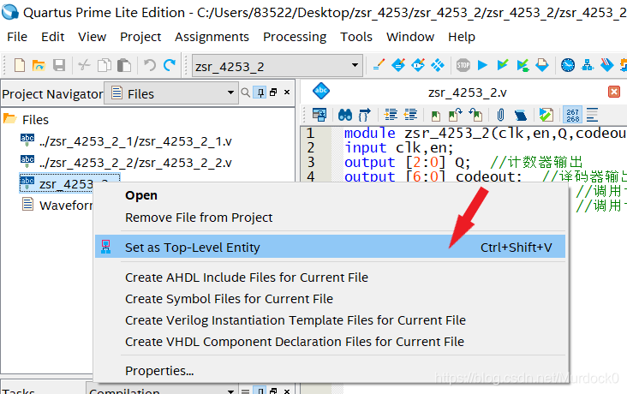Image resolution: width=627 pixels, height=394 pixels.
Task: Choose Create Verilog Instantiation Template Files
Action: (330, 320)
